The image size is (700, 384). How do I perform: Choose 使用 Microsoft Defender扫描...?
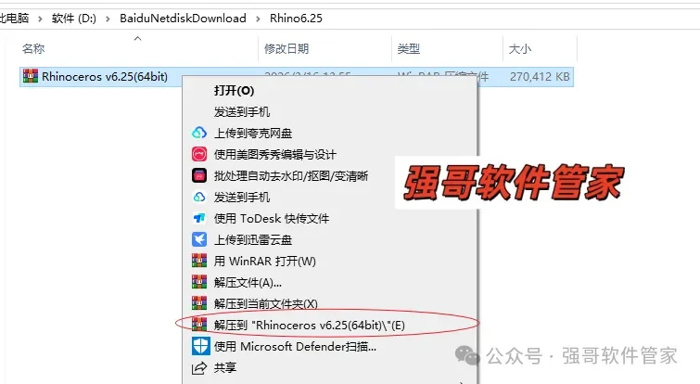point(295,347)
